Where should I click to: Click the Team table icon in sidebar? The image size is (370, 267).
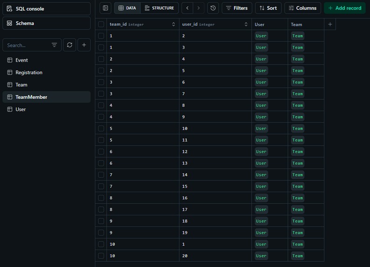coord(10,85)
